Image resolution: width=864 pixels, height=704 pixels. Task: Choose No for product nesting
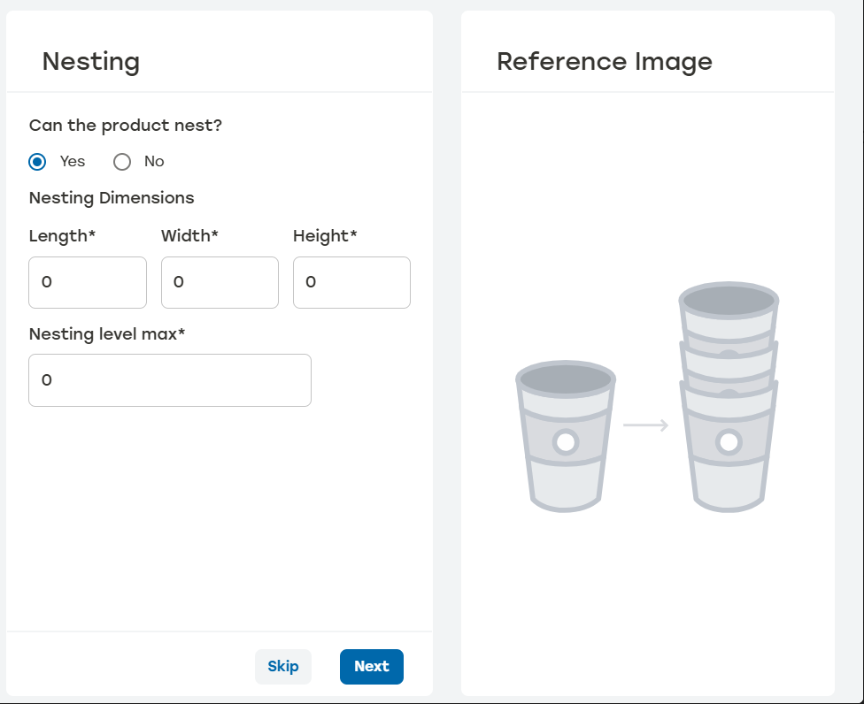[122, 162]
